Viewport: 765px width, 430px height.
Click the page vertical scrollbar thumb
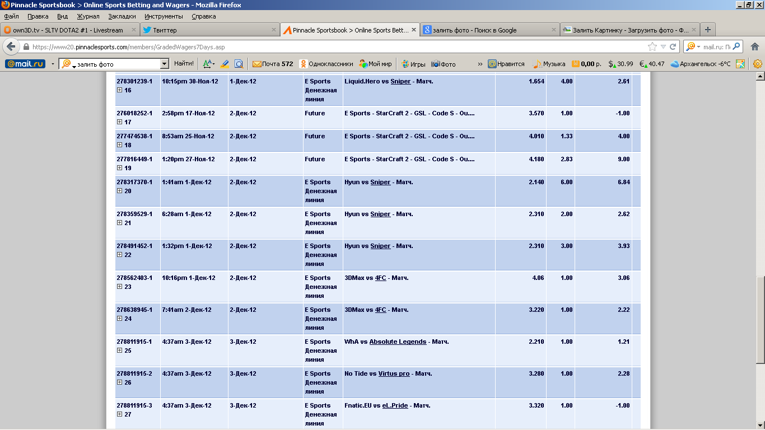click(x=760, y=320)
